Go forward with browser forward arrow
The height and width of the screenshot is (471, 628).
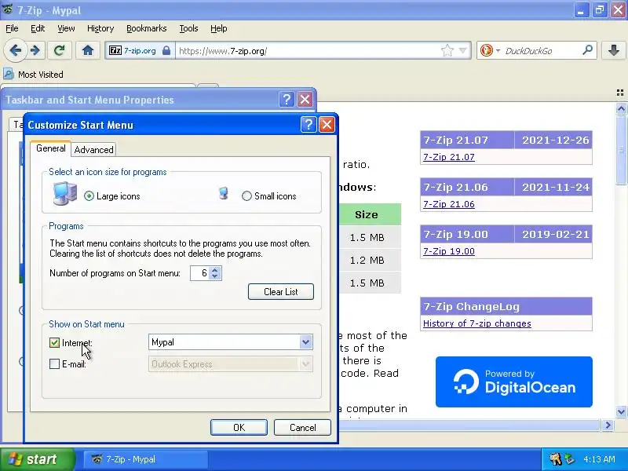pyautogui.click(x=35, y=50)
